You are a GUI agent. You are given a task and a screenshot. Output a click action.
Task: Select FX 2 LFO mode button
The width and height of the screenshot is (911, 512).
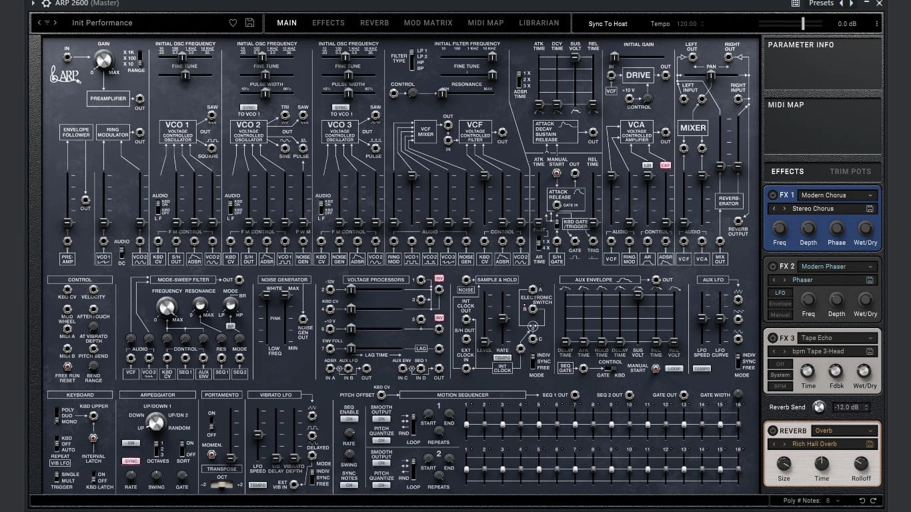coord(780,293)
